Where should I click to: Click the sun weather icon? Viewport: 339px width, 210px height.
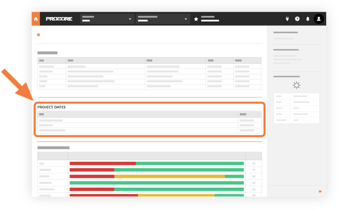click(297, 85)
